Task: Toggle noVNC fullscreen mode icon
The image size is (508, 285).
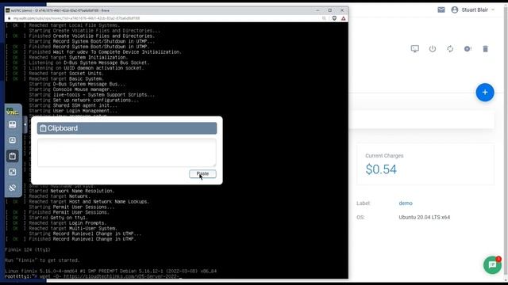Action: pyautogui.click(x=13, y=172)
